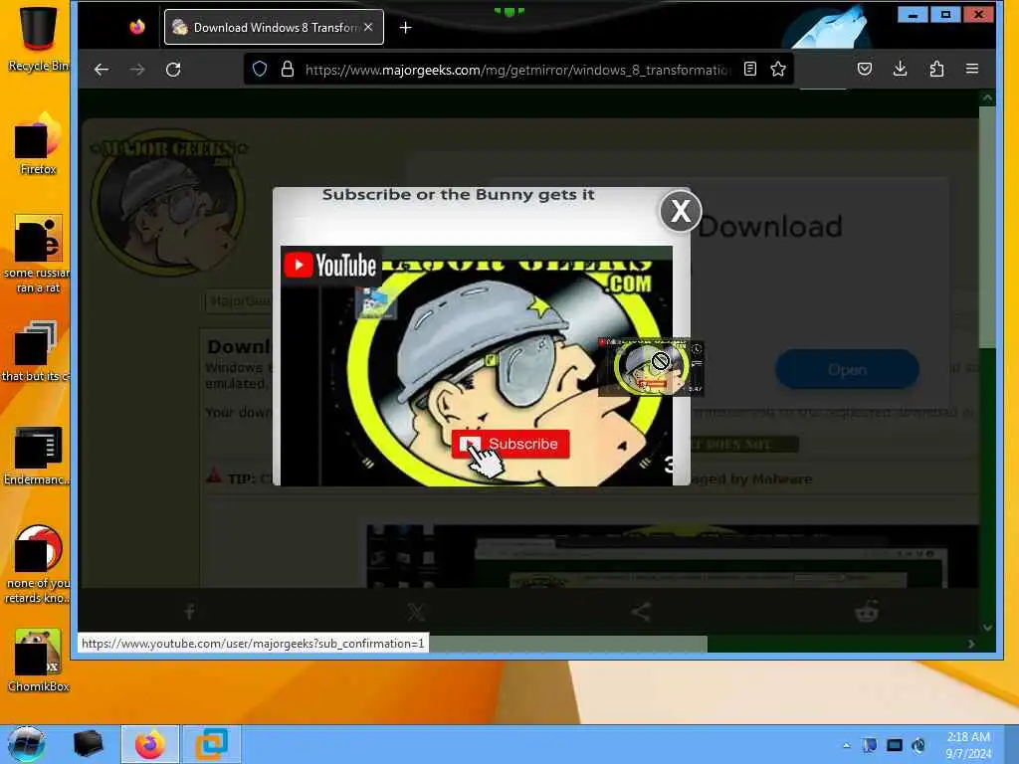Image resolution: width=1019 pixels, height=764 pixels.
Task: Close the subscribe popup with X
Action: (680, 211)
